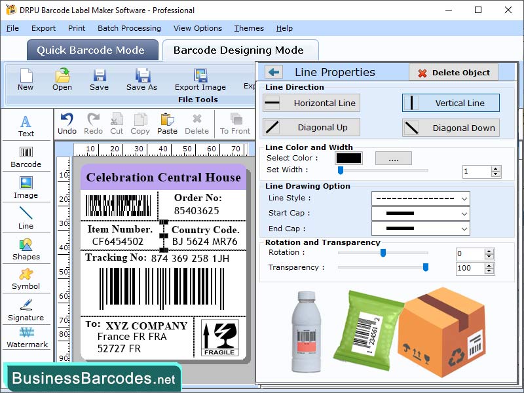Select Horizontal Line direction
Image resolution: width=524 pixels, height=393 pixels.
click(x=310, y=103)
